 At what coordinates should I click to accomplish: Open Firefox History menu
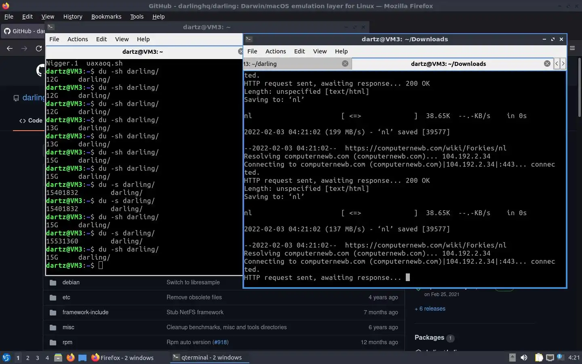(x=73, y=17)
